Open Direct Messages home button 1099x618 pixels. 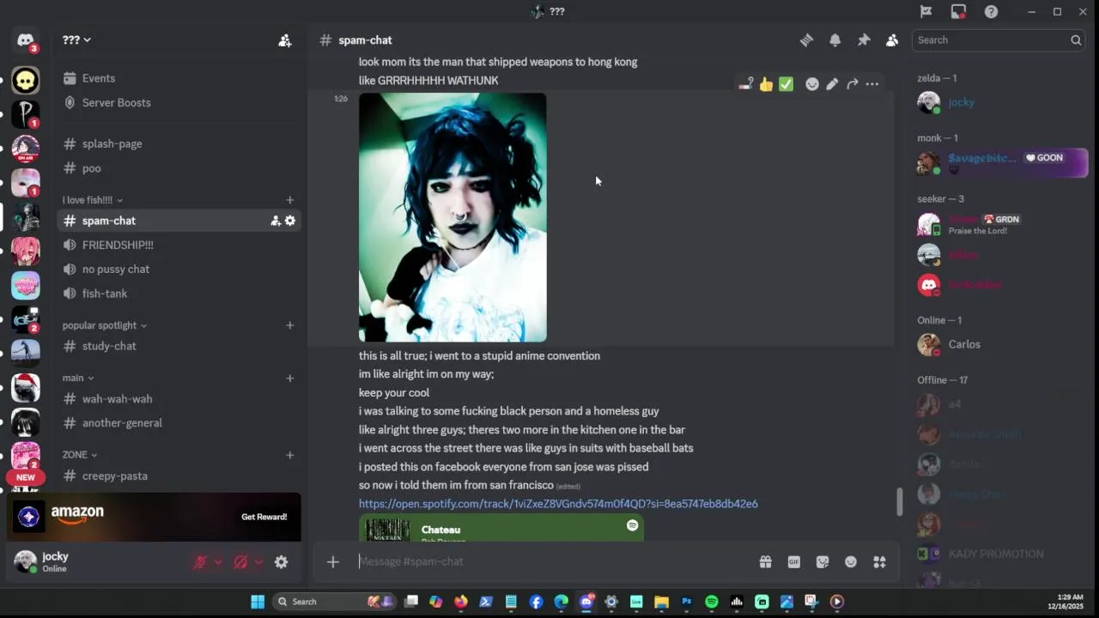[25, 40]
